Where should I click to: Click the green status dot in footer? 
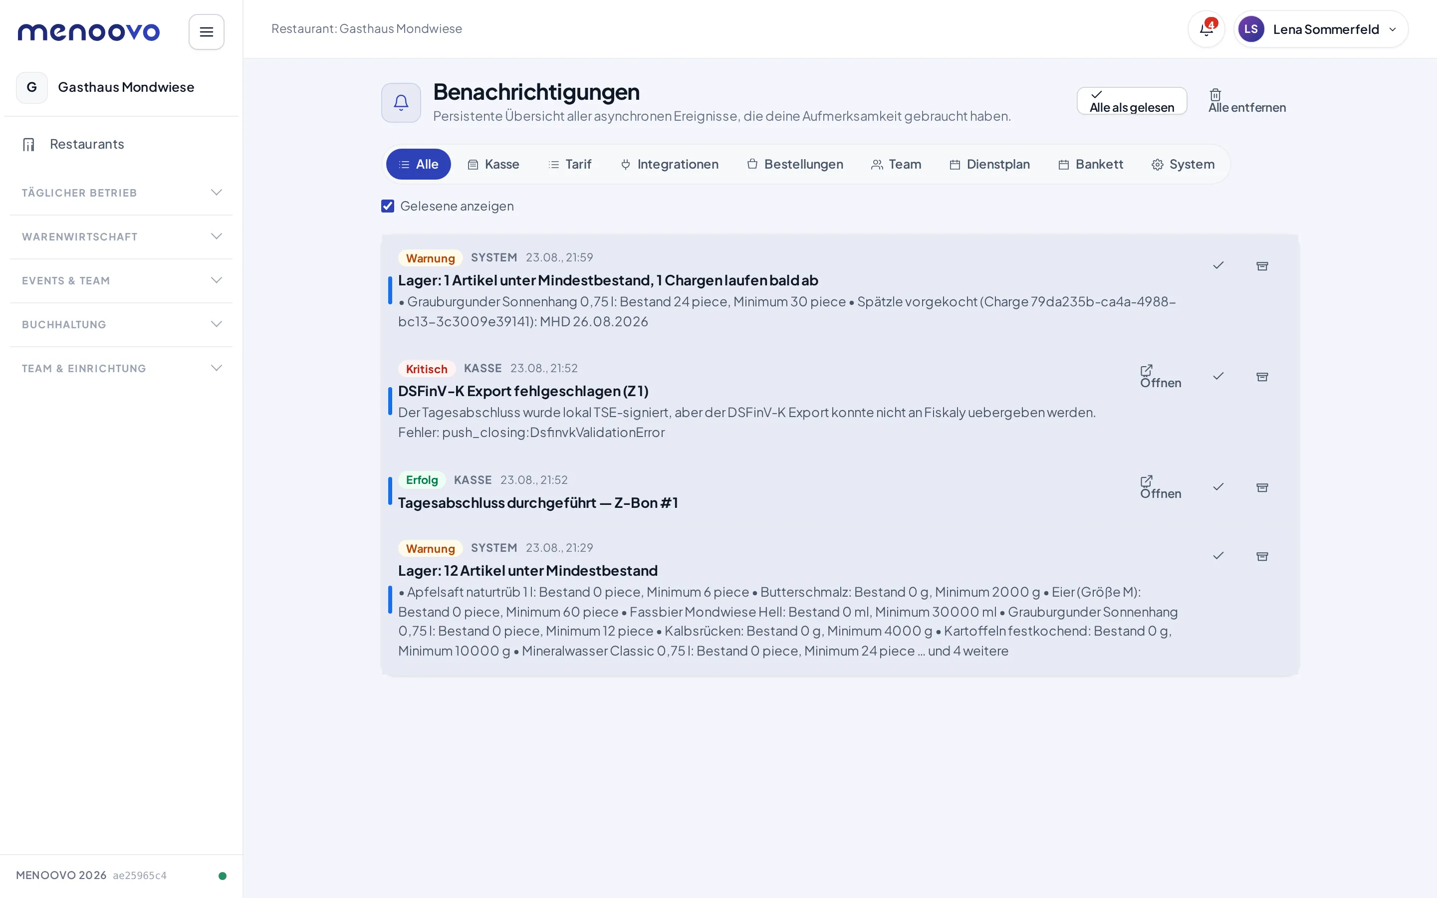coord(222,876)
